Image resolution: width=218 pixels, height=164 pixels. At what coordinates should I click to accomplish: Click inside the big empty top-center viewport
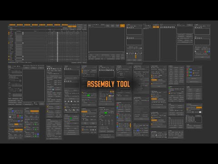pyautogui.click(x=106, y=40)
